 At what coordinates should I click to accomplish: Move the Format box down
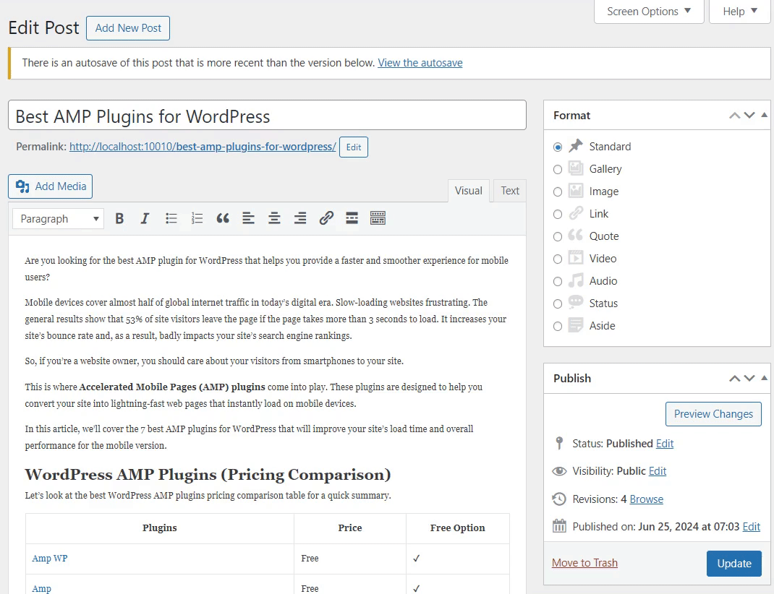[749, 116]
